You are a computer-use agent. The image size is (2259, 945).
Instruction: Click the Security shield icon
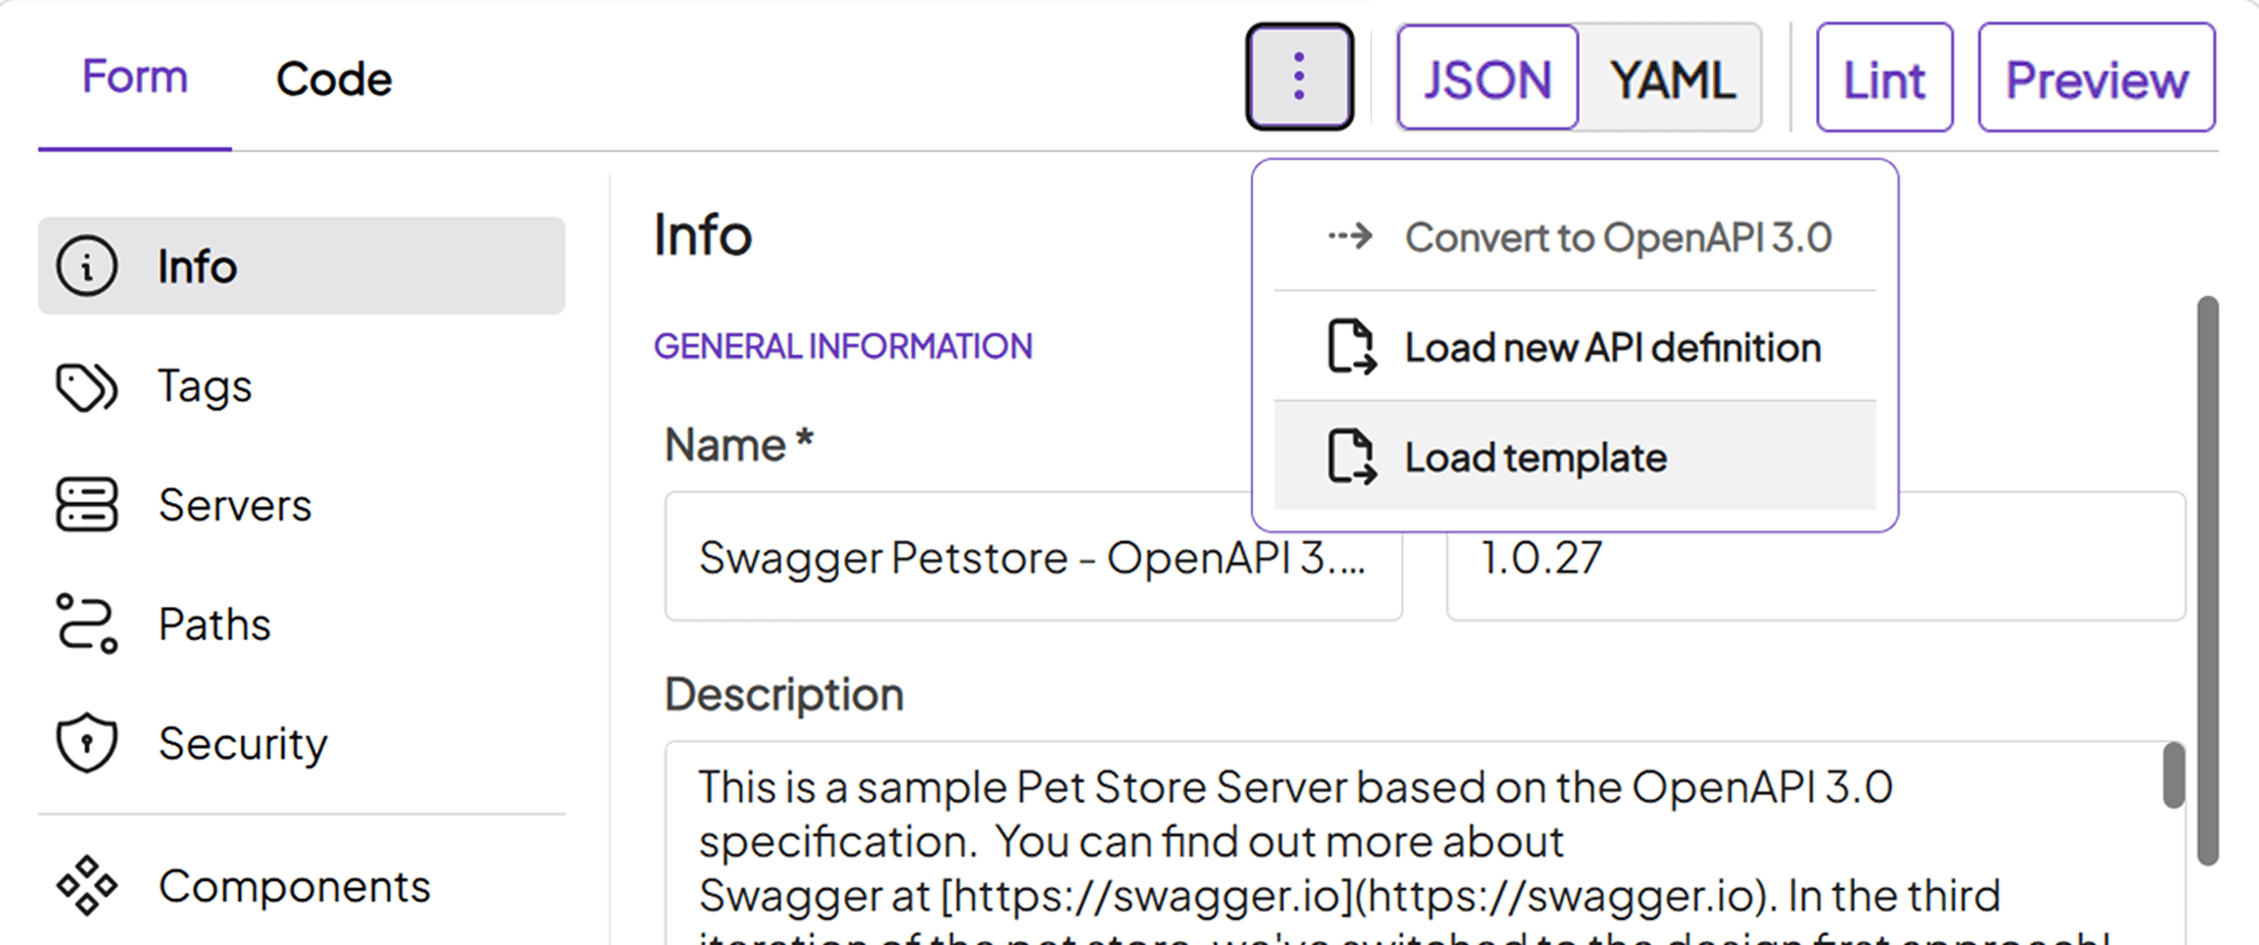(86, 744)
